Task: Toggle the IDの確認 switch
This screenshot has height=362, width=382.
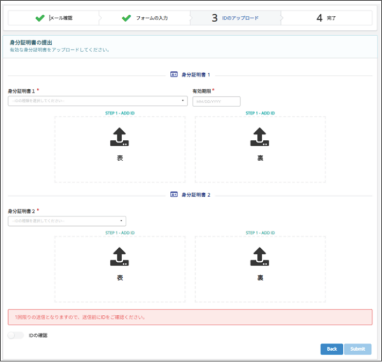Action: (x=15, y=335)
